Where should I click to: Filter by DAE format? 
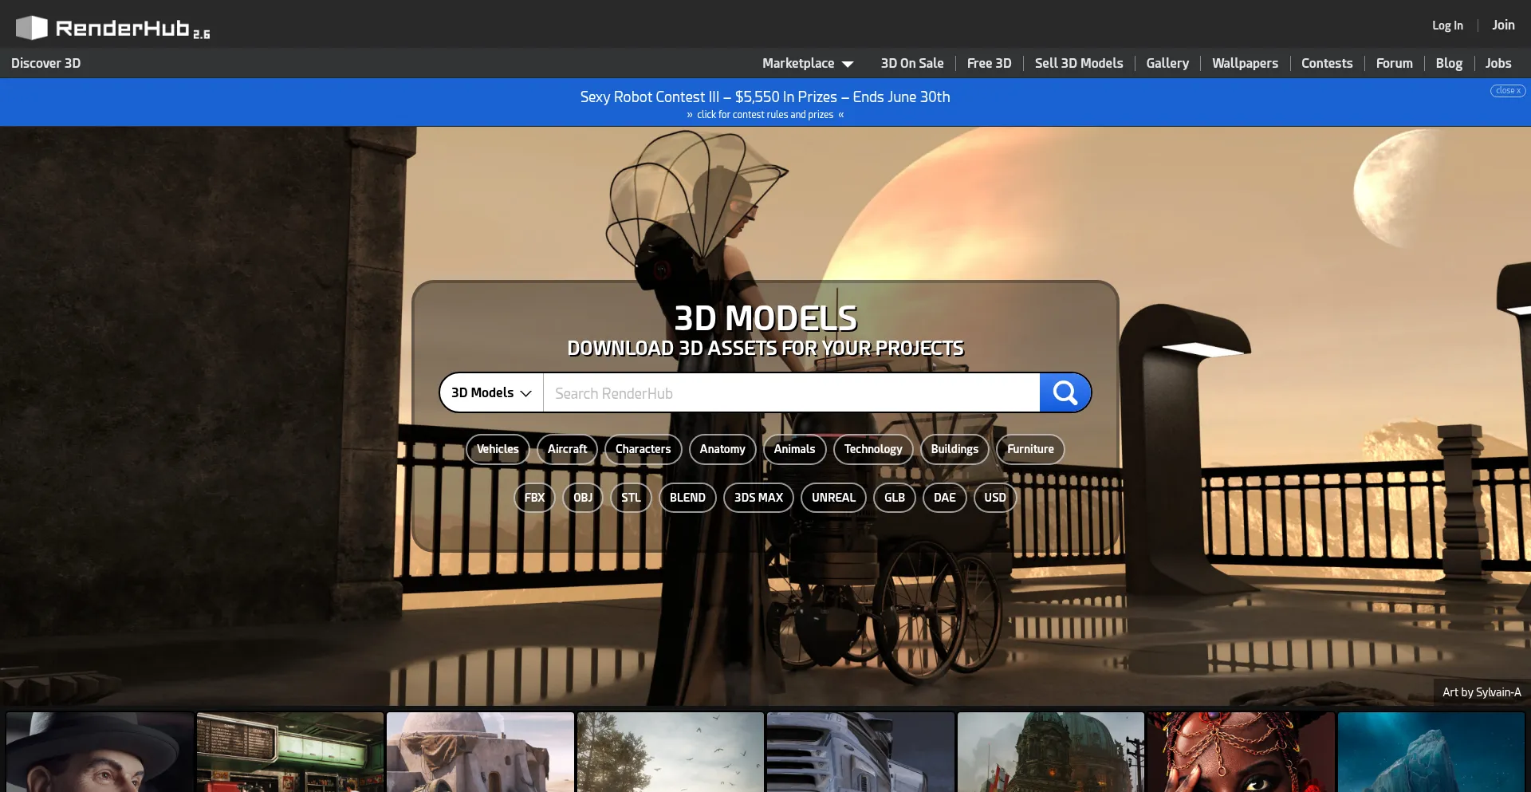pyautogui.click(x=945, y=498)
